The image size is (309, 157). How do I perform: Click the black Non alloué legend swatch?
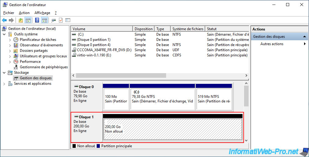tap(74, 146)
